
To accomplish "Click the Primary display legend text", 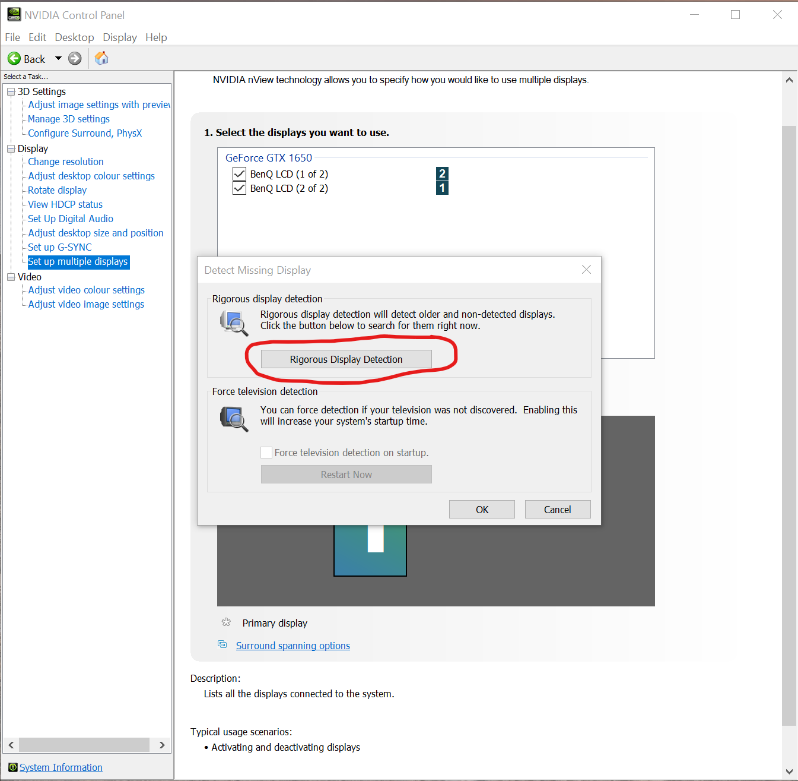I will coord(275,623).
